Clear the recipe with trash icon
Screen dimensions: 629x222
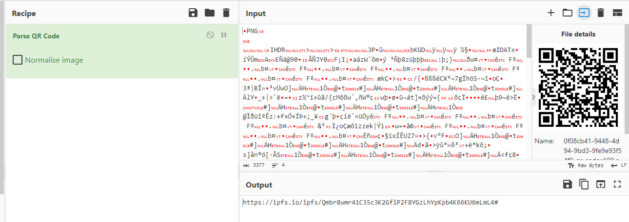tap(226, 13)
